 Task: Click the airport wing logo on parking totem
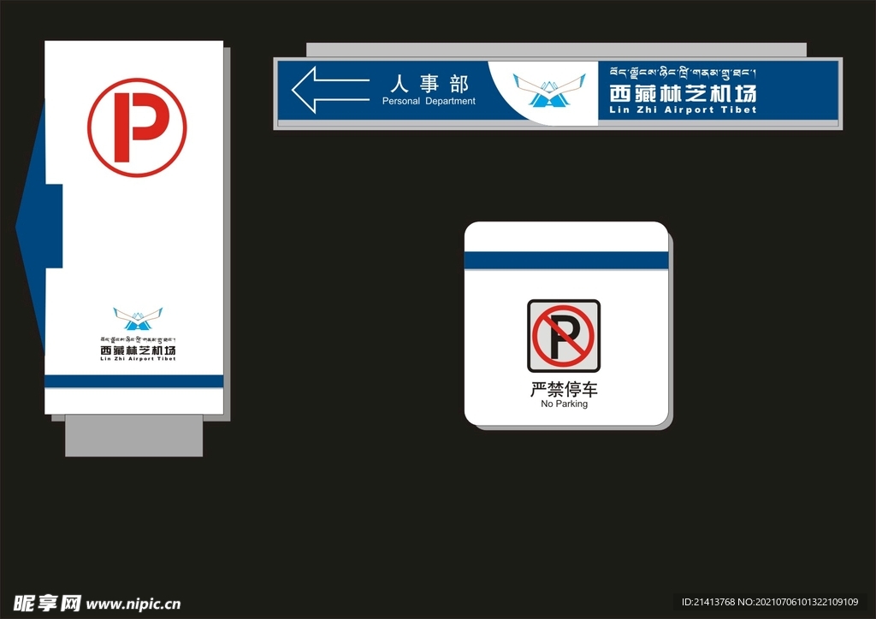(x=138, y=319)
